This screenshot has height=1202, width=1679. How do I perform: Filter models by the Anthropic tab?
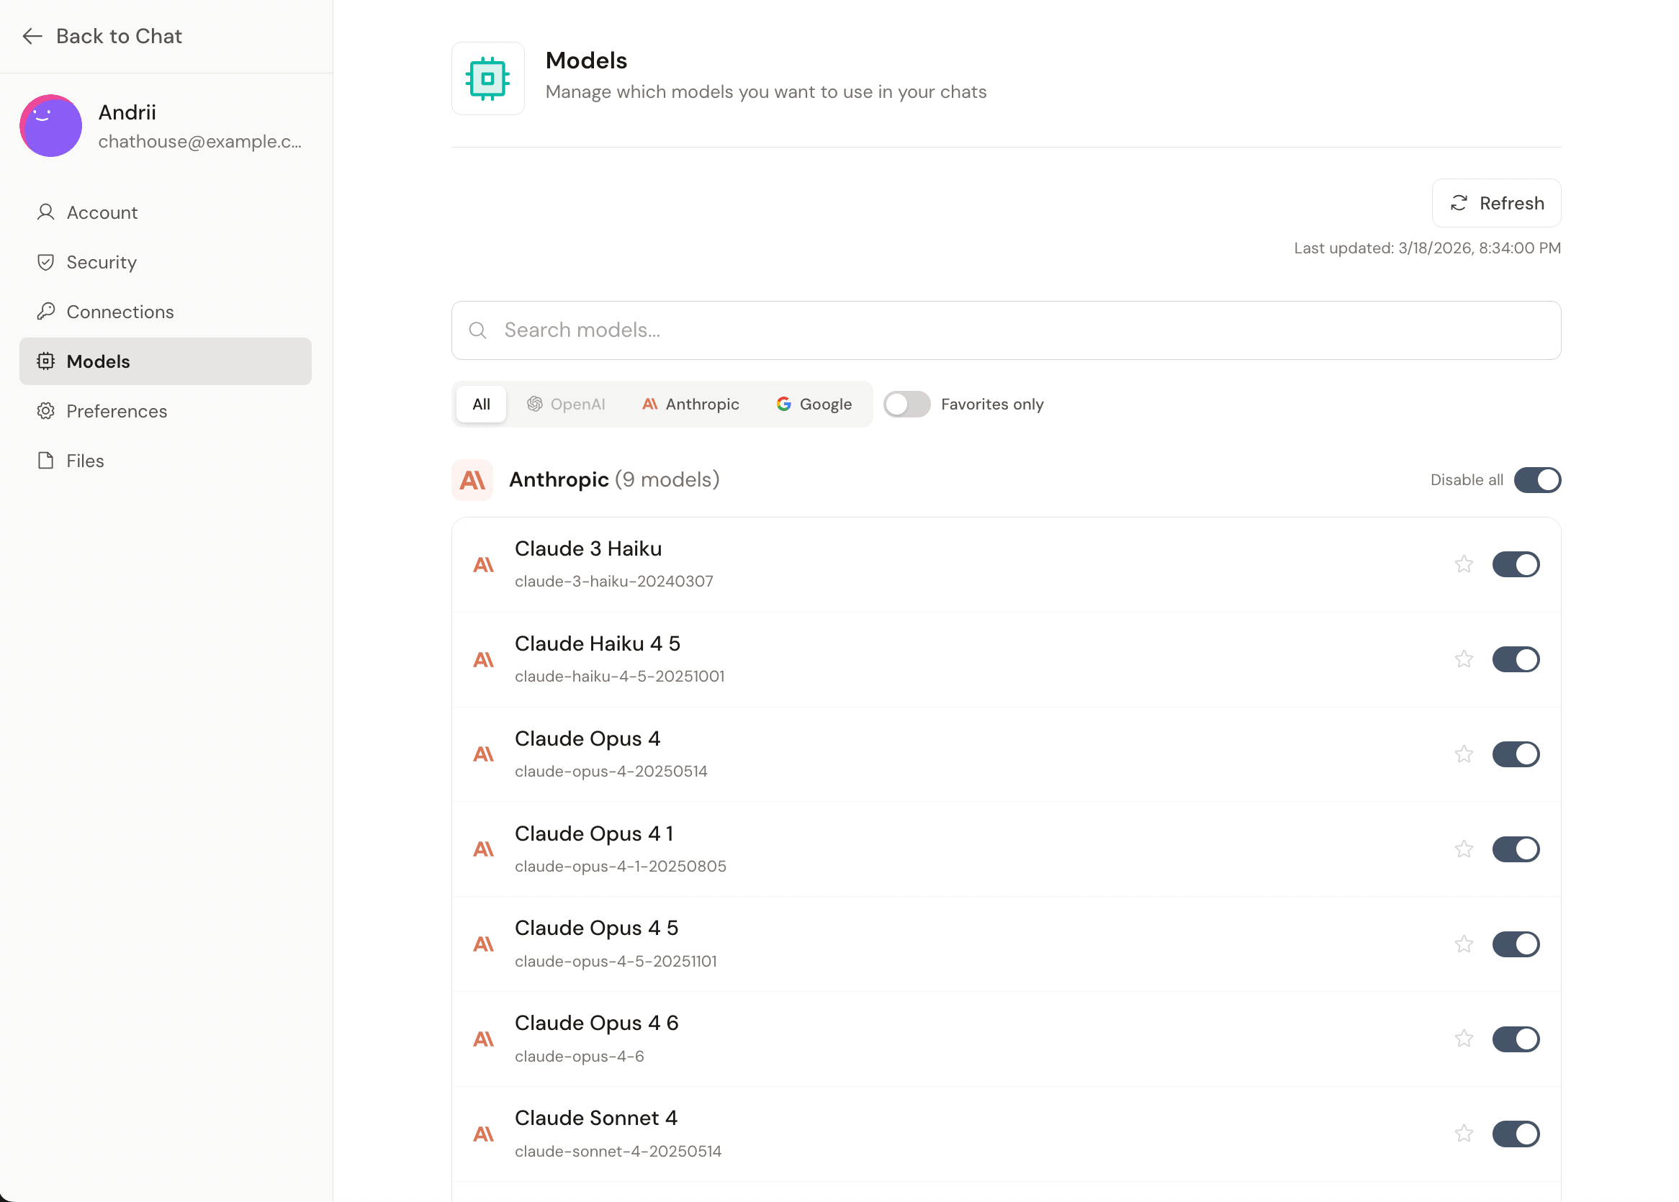click(690, 404)
